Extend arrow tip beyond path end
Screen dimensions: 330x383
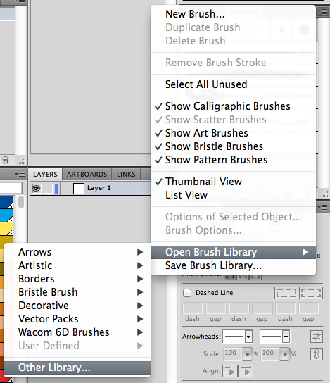point(230,372)
